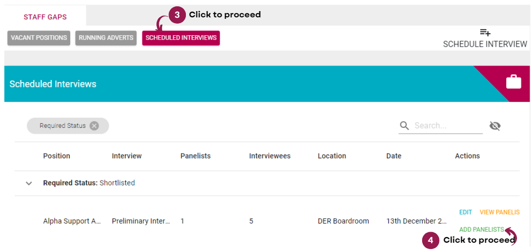Click EDIT for the Alpha Support interview
This screenshot has height=250, width=532.
[466, 212]
